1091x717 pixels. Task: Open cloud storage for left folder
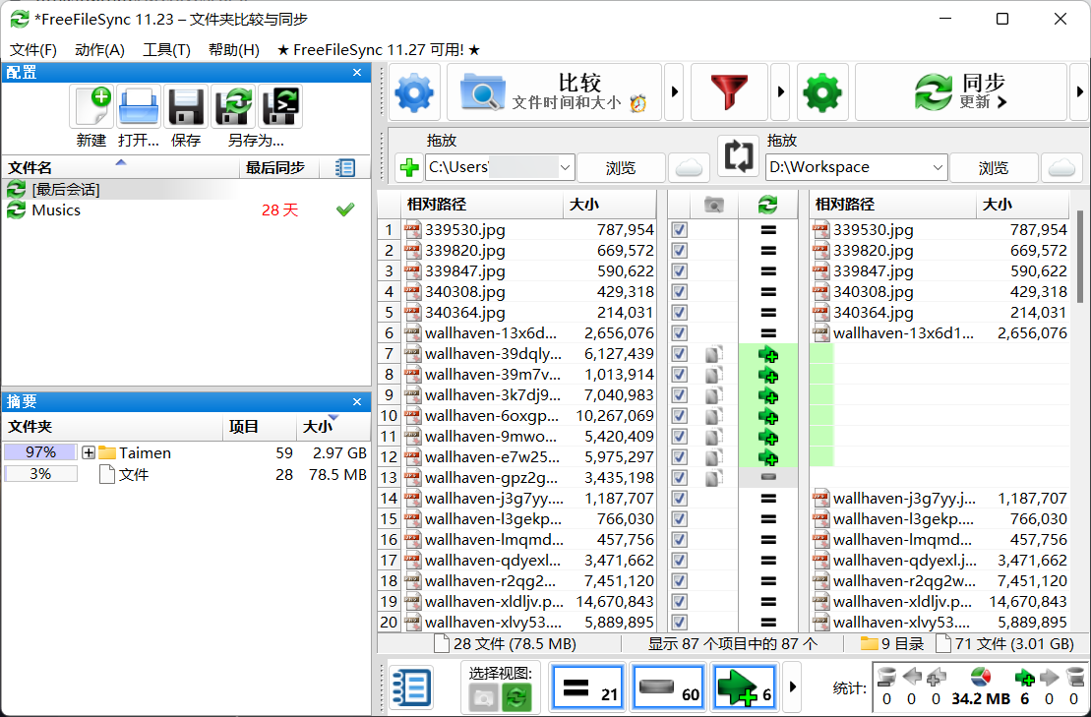tap(689, 167)
